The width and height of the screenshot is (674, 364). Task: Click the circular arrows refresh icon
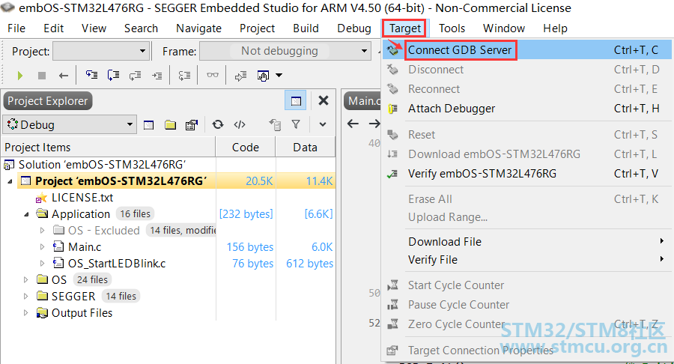point(218,124)
